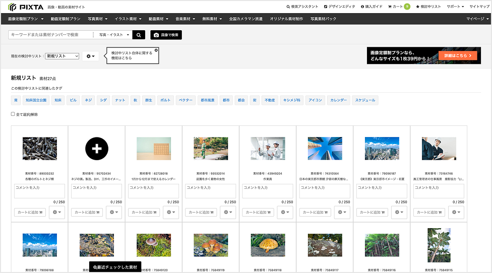Viewport: 492px width, 273px height.
Task: Open gear menu for item 93532014
Action: pyautogui.click(x=228, y=212)
